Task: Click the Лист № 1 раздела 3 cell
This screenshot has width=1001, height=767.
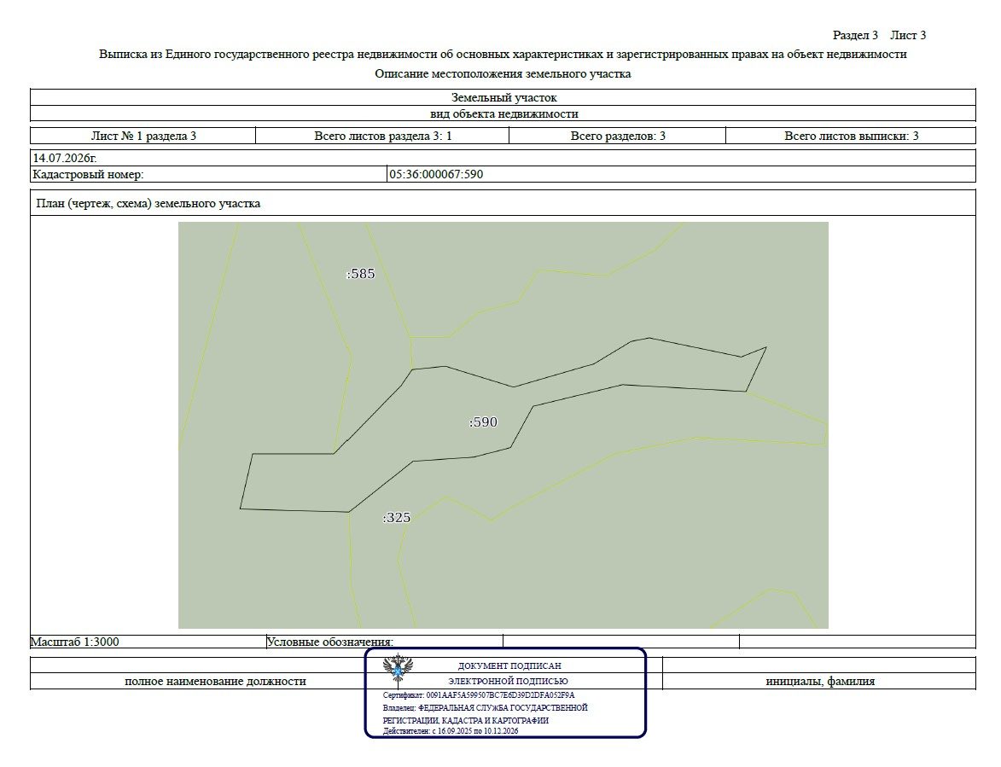Action: point(143,136)
